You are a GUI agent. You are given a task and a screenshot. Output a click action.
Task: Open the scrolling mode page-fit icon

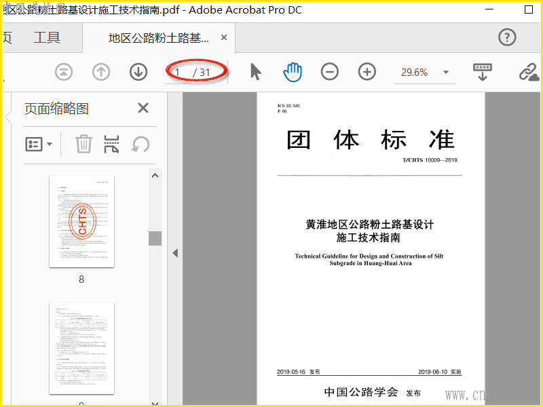pyautogui.click(x=483, y=72)
